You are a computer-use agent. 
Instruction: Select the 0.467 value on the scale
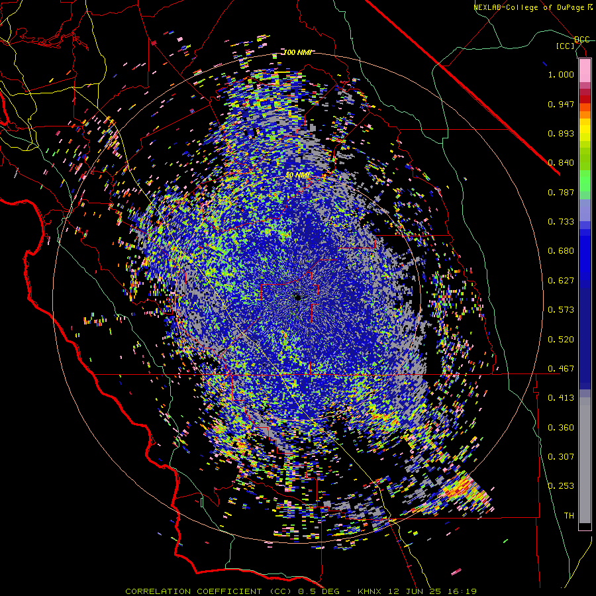561,369
